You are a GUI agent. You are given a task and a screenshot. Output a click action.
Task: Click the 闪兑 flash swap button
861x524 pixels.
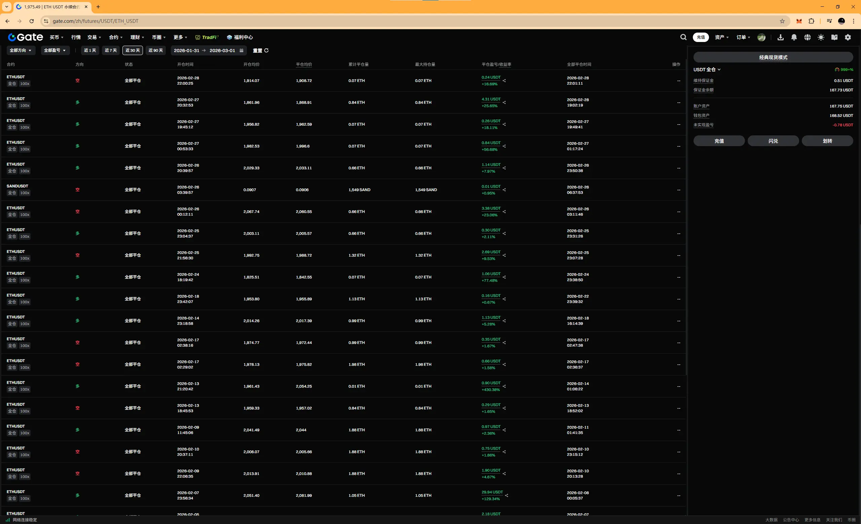(773, 141)
